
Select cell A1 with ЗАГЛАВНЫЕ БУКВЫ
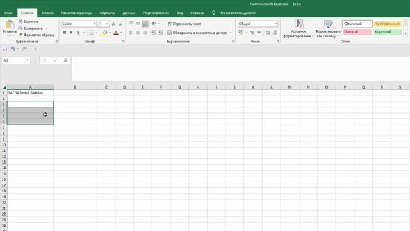[30, 93]
